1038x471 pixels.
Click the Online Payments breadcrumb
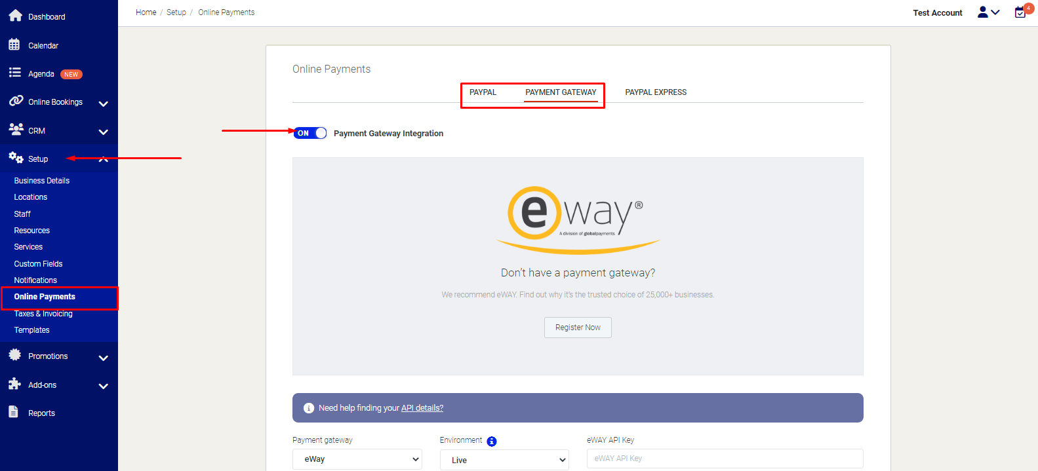(226, 12)
